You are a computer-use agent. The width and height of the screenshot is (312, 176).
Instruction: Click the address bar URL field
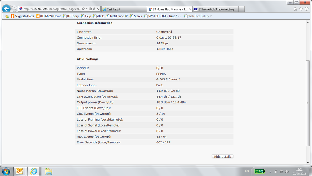[52, 9]
